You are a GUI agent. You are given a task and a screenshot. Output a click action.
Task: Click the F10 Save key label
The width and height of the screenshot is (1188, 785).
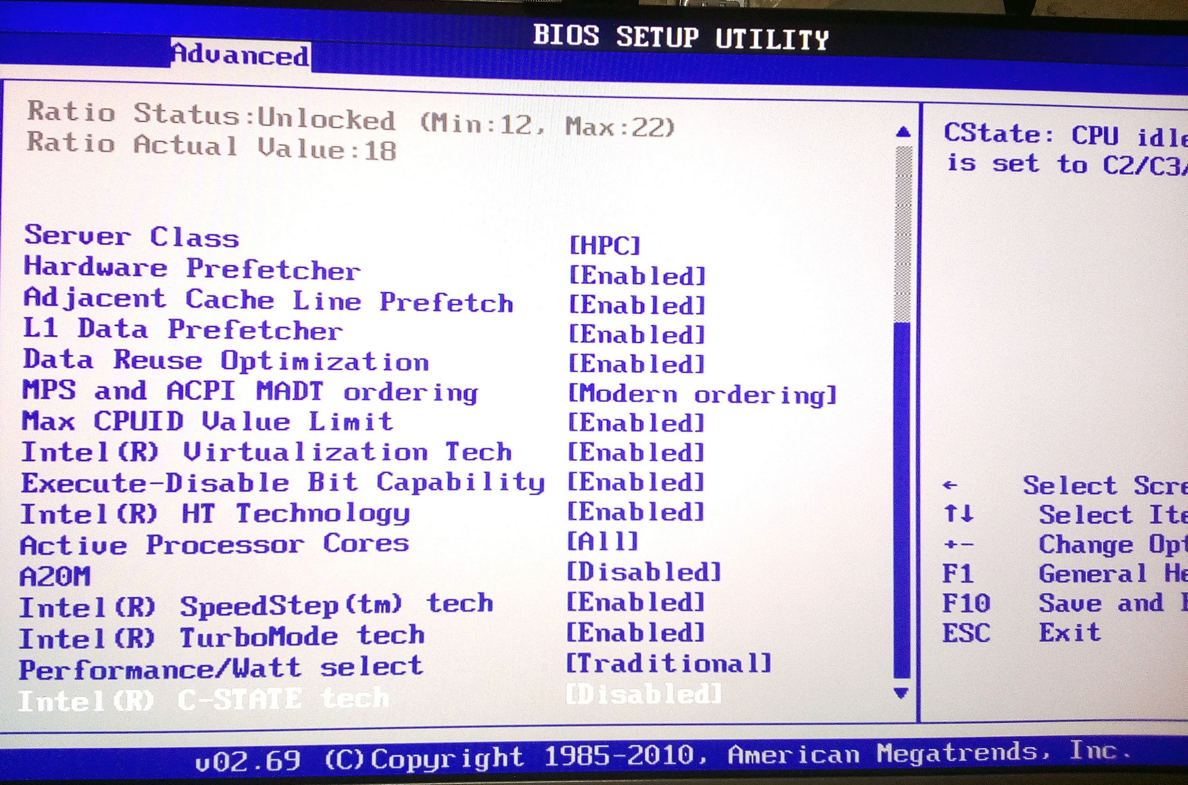tap(965, 603)
